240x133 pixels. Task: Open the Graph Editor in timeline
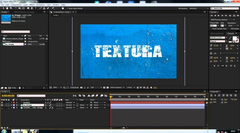click(x=106, y=96)
